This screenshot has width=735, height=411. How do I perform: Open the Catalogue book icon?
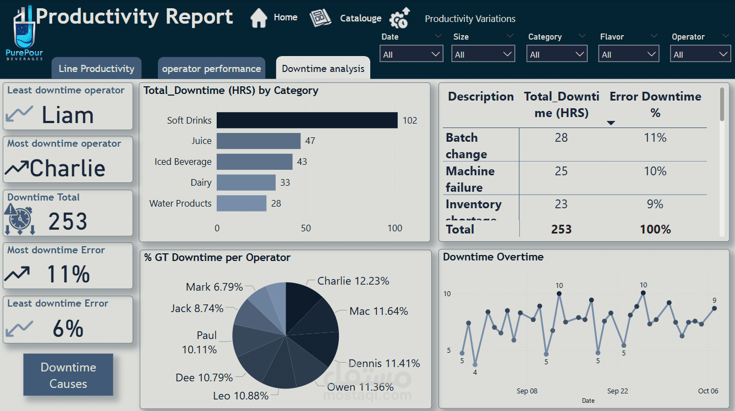pyautogui.click(x=320, y=18)
